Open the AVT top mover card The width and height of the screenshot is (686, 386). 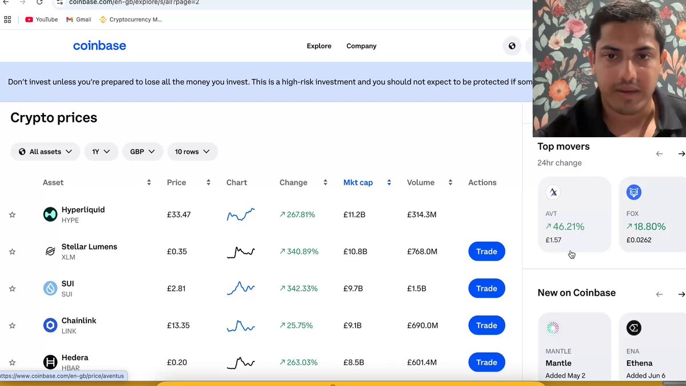click(575, 214)
